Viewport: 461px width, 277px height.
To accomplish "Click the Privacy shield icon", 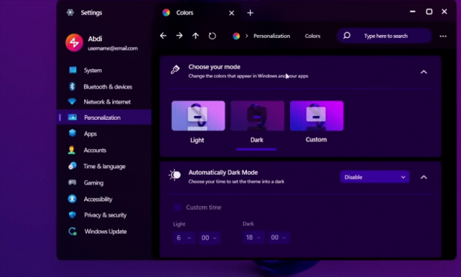I will click(72, 215).
